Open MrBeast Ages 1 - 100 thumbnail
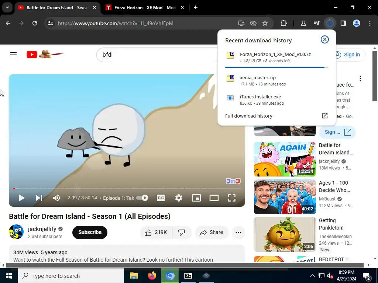 [285, 197]
